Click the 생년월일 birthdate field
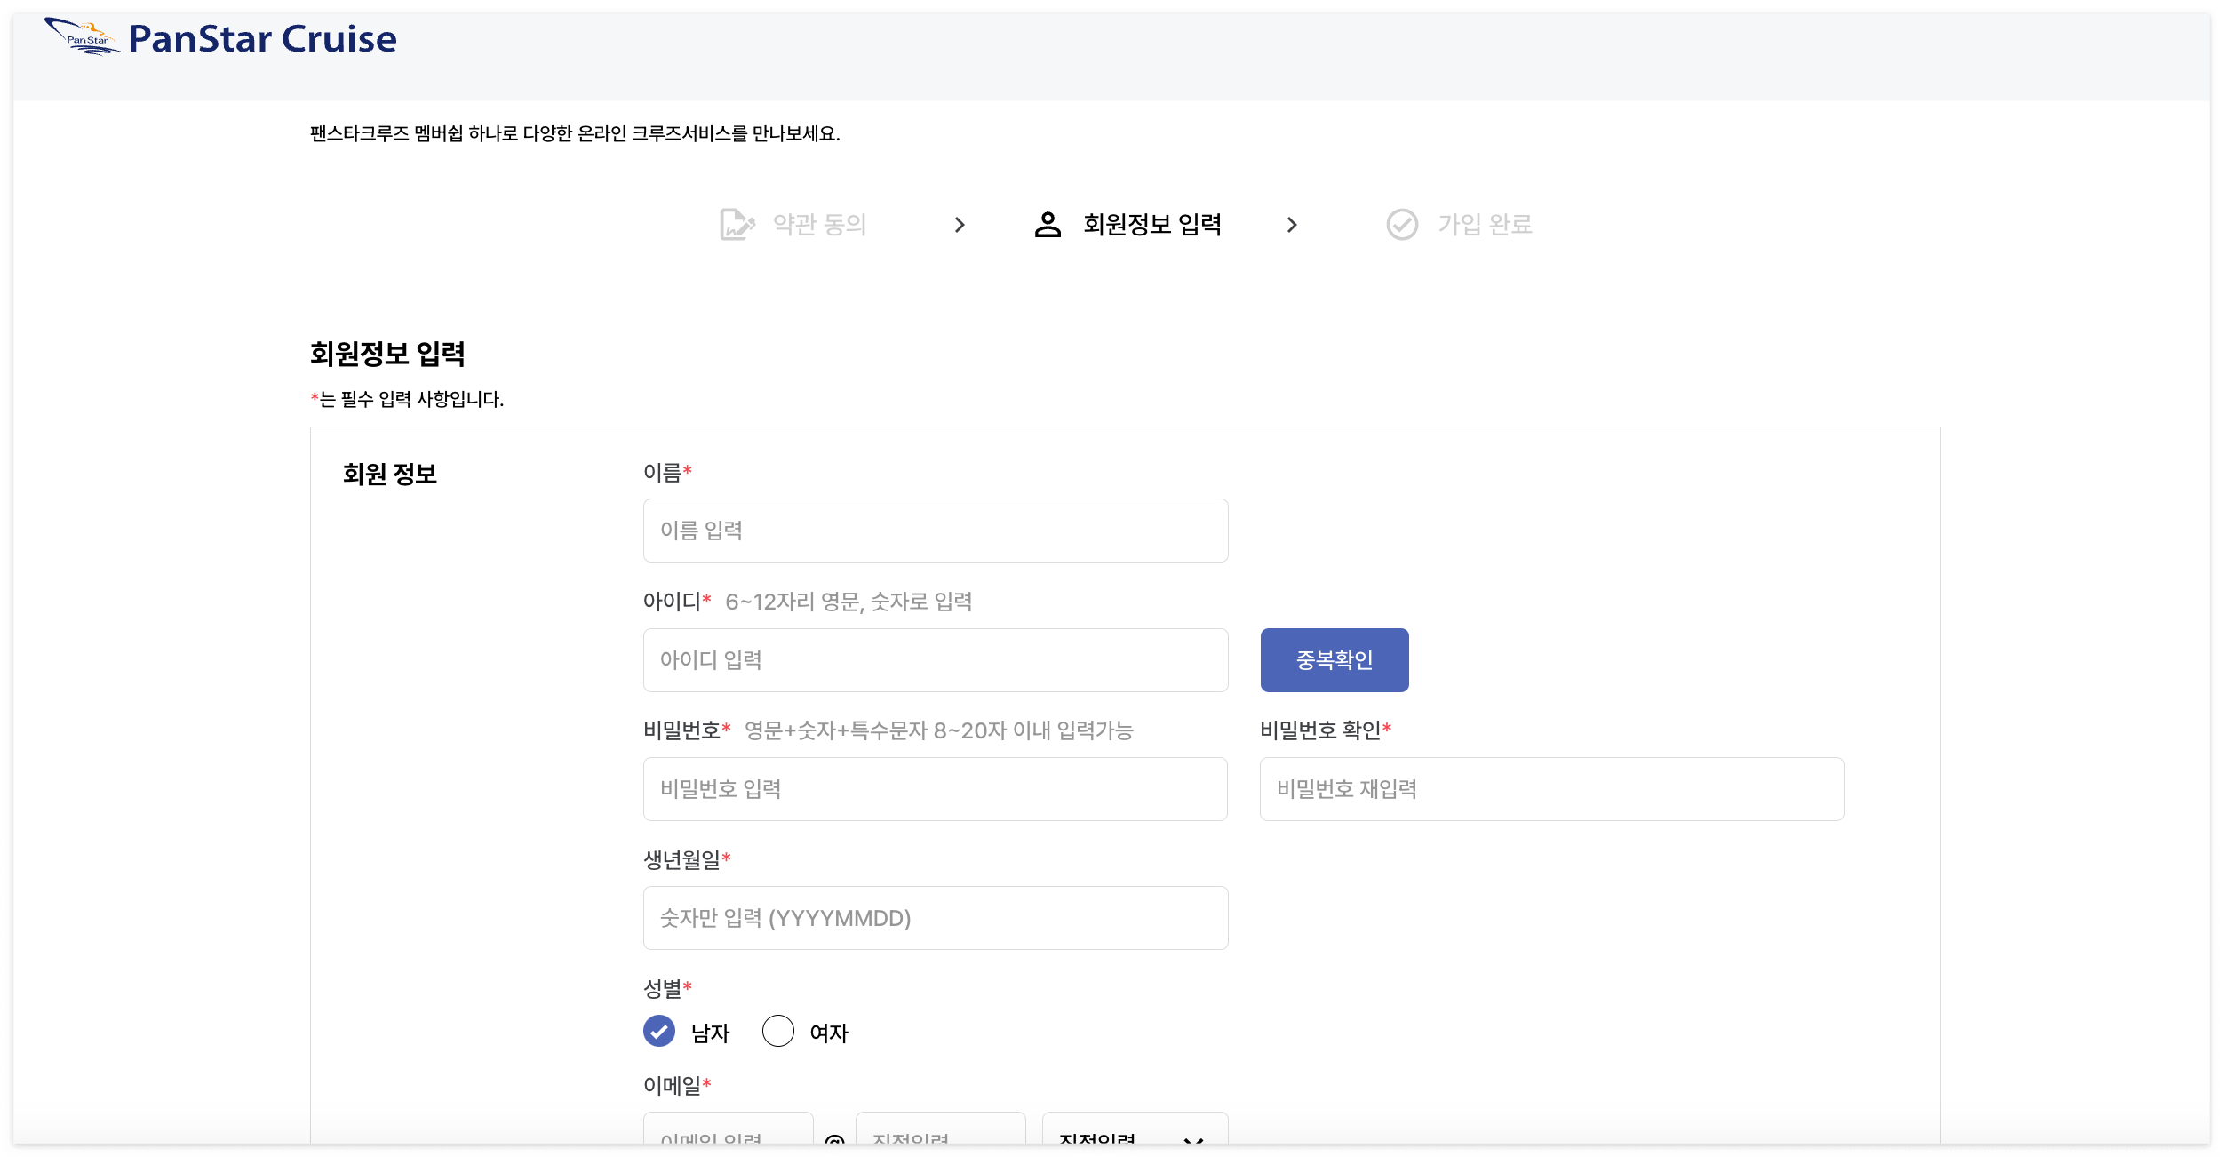The image size is (2223, 1157). 935,917
